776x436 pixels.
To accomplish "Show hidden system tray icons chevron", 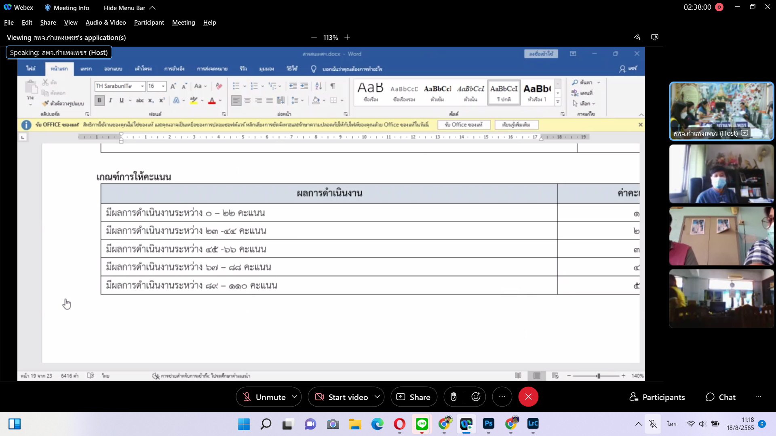I will click(x=638, y=424).
